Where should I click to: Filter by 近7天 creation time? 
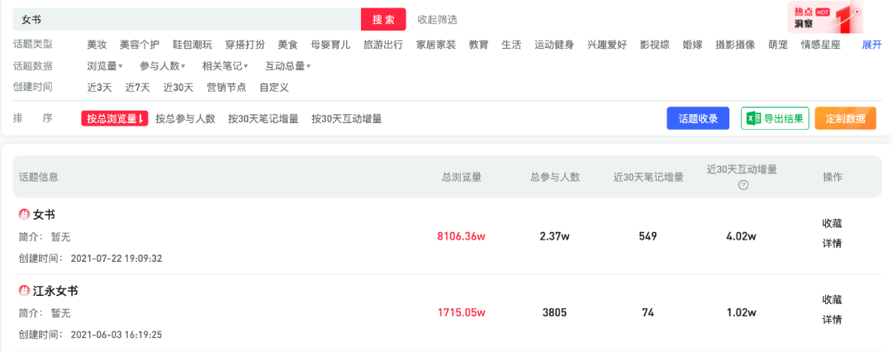point(138,88)
